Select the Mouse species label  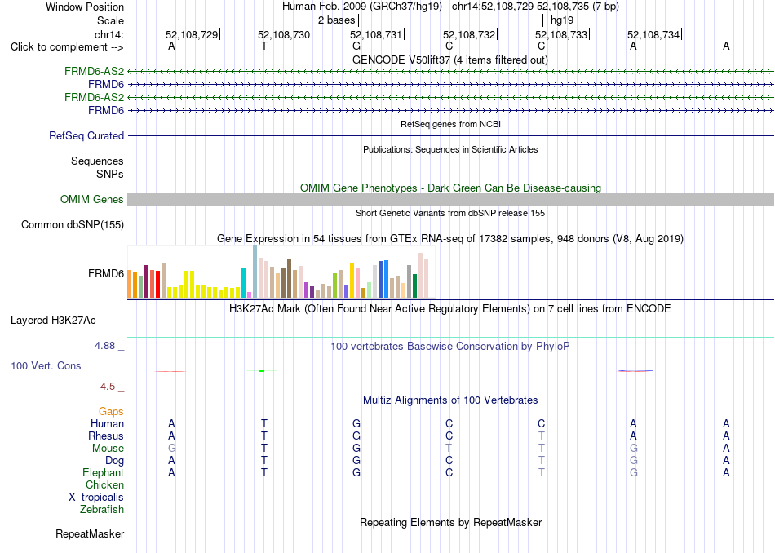(108, 449)
